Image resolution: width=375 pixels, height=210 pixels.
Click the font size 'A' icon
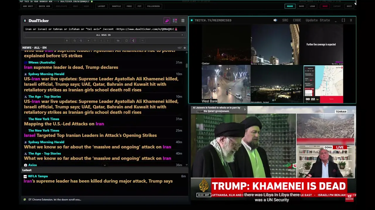point(67,41)
